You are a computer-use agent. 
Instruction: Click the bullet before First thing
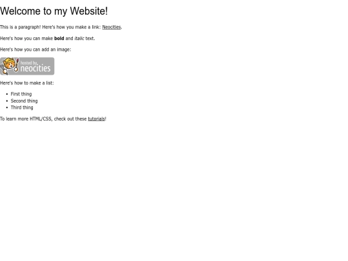[x=7, y=94]
